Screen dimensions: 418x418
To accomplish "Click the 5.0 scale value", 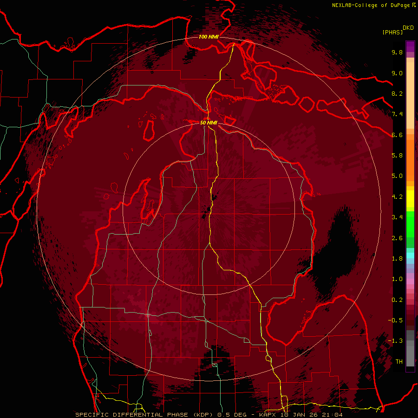I will click(x=397, y=176).
